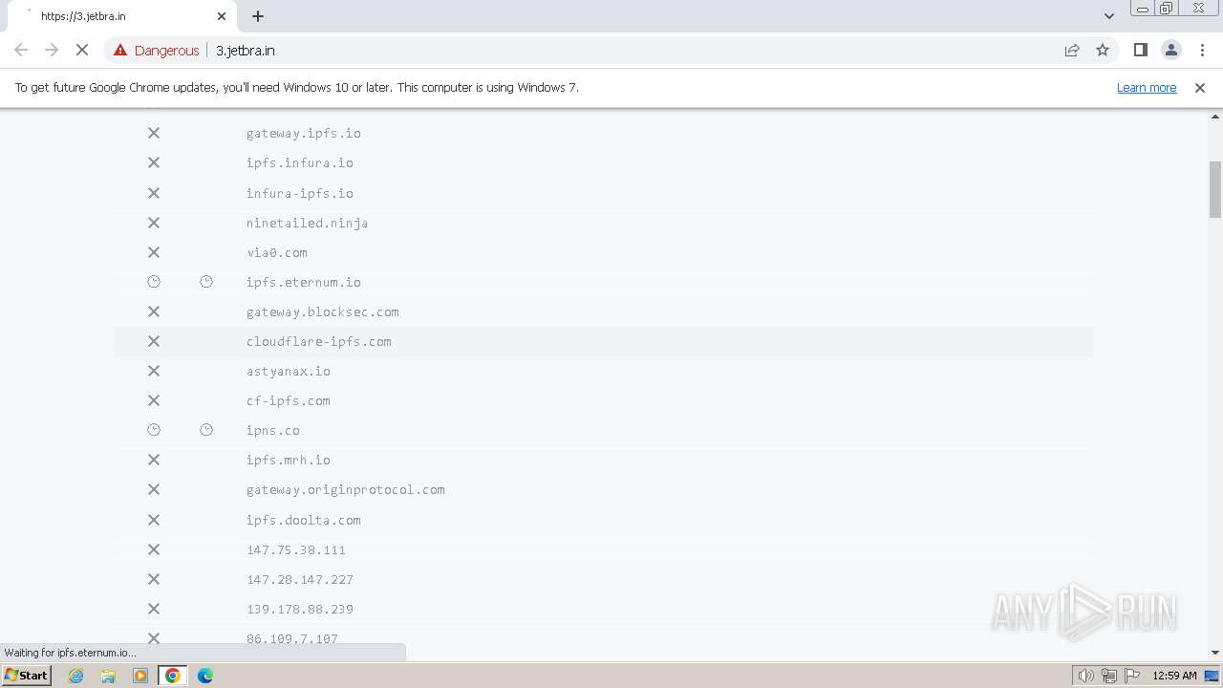Click the first clock icon beside ipns.co

pyautogui.click(x=154, y=430)
